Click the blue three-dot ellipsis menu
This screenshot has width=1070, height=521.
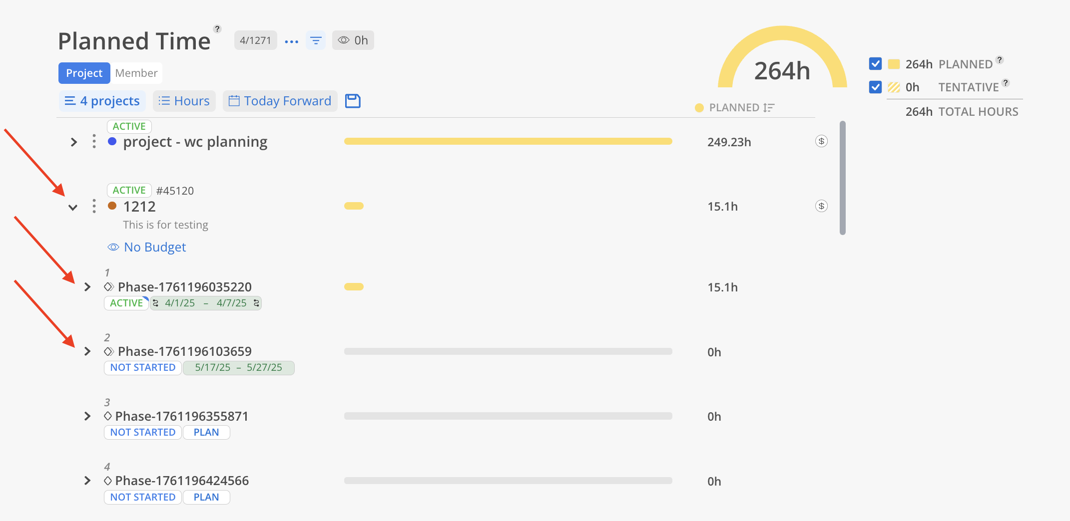[291, 41]
